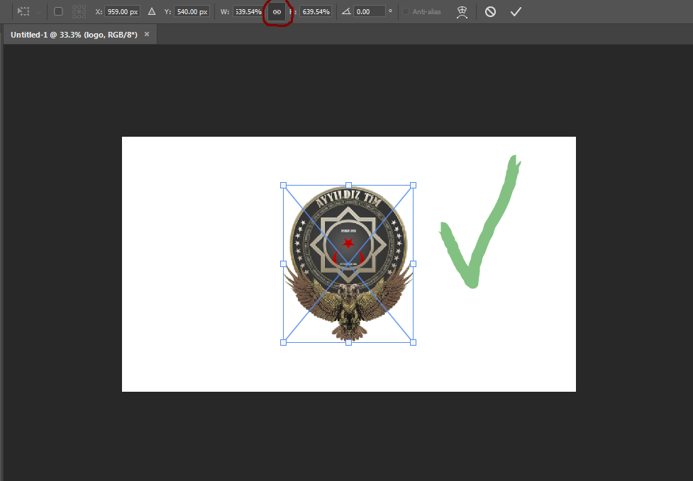This screenshot has width=693, height=481.
Task: Click the rotation angle icon
Action: click(x=346, y=11)
